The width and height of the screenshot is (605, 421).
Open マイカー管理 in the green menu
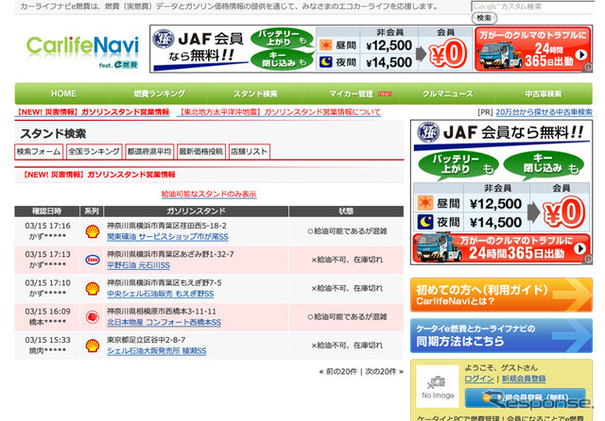tap(351, 93)
